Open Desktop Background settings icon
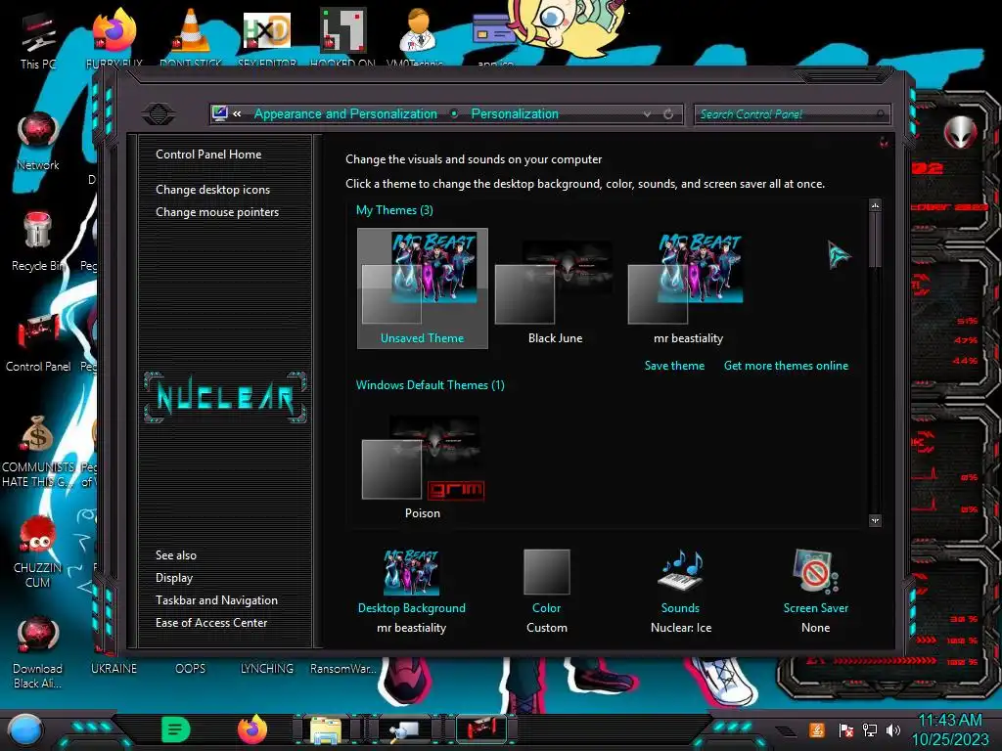Screen dimensions: 1002x751 click(412, 572)
